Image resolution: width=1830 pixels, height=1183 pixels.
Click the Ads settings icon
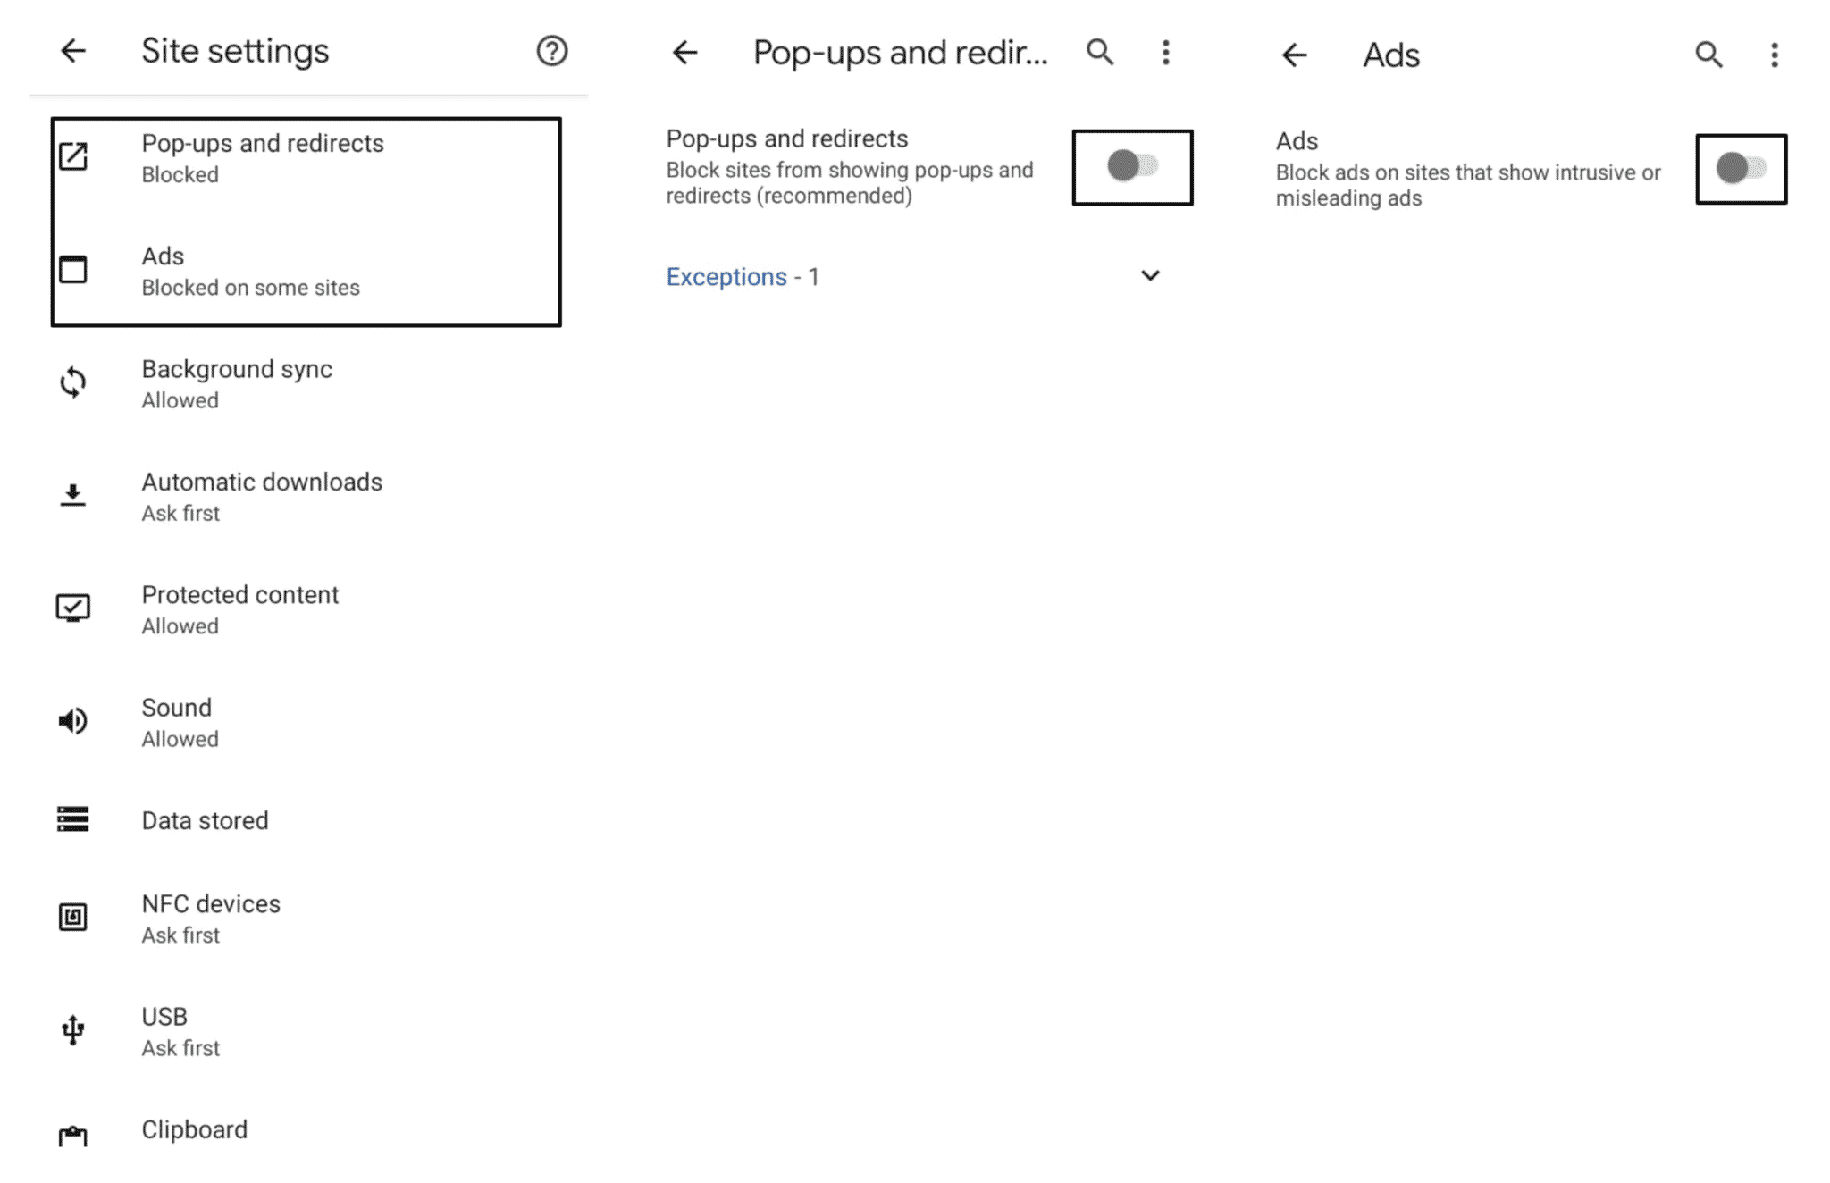[73, 270]
